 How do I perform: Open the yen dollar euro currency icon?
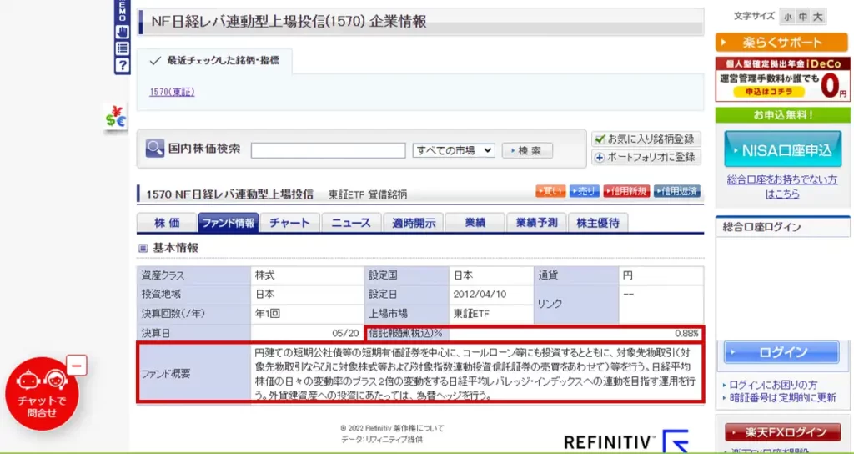(x=115, y=117)
